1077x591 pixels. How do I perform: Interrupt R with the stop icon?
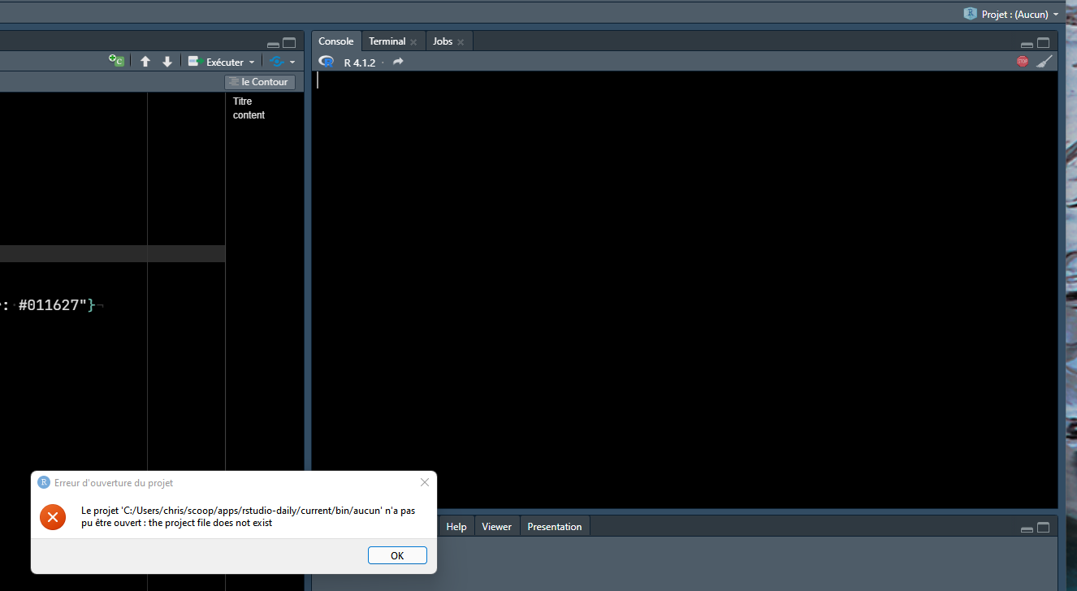click(1022, 61)
